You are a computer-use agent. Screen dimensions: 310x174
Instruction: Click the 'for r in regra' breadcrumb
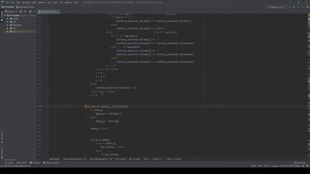coord(135,159)
